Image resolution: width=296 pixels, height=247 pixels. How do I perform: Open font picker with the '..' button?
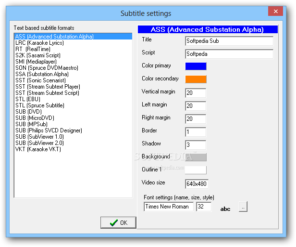(x=243, y=207)
